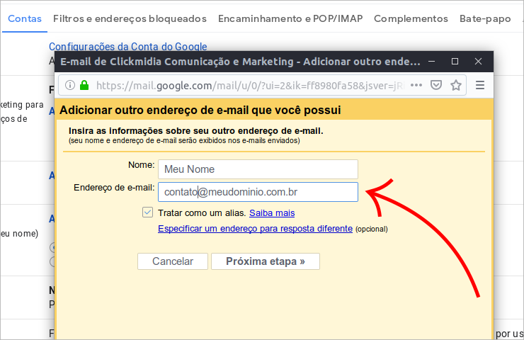
Task: Open Encaminhamento e POP/IMAP tab
Action: (x=290, y=18)
